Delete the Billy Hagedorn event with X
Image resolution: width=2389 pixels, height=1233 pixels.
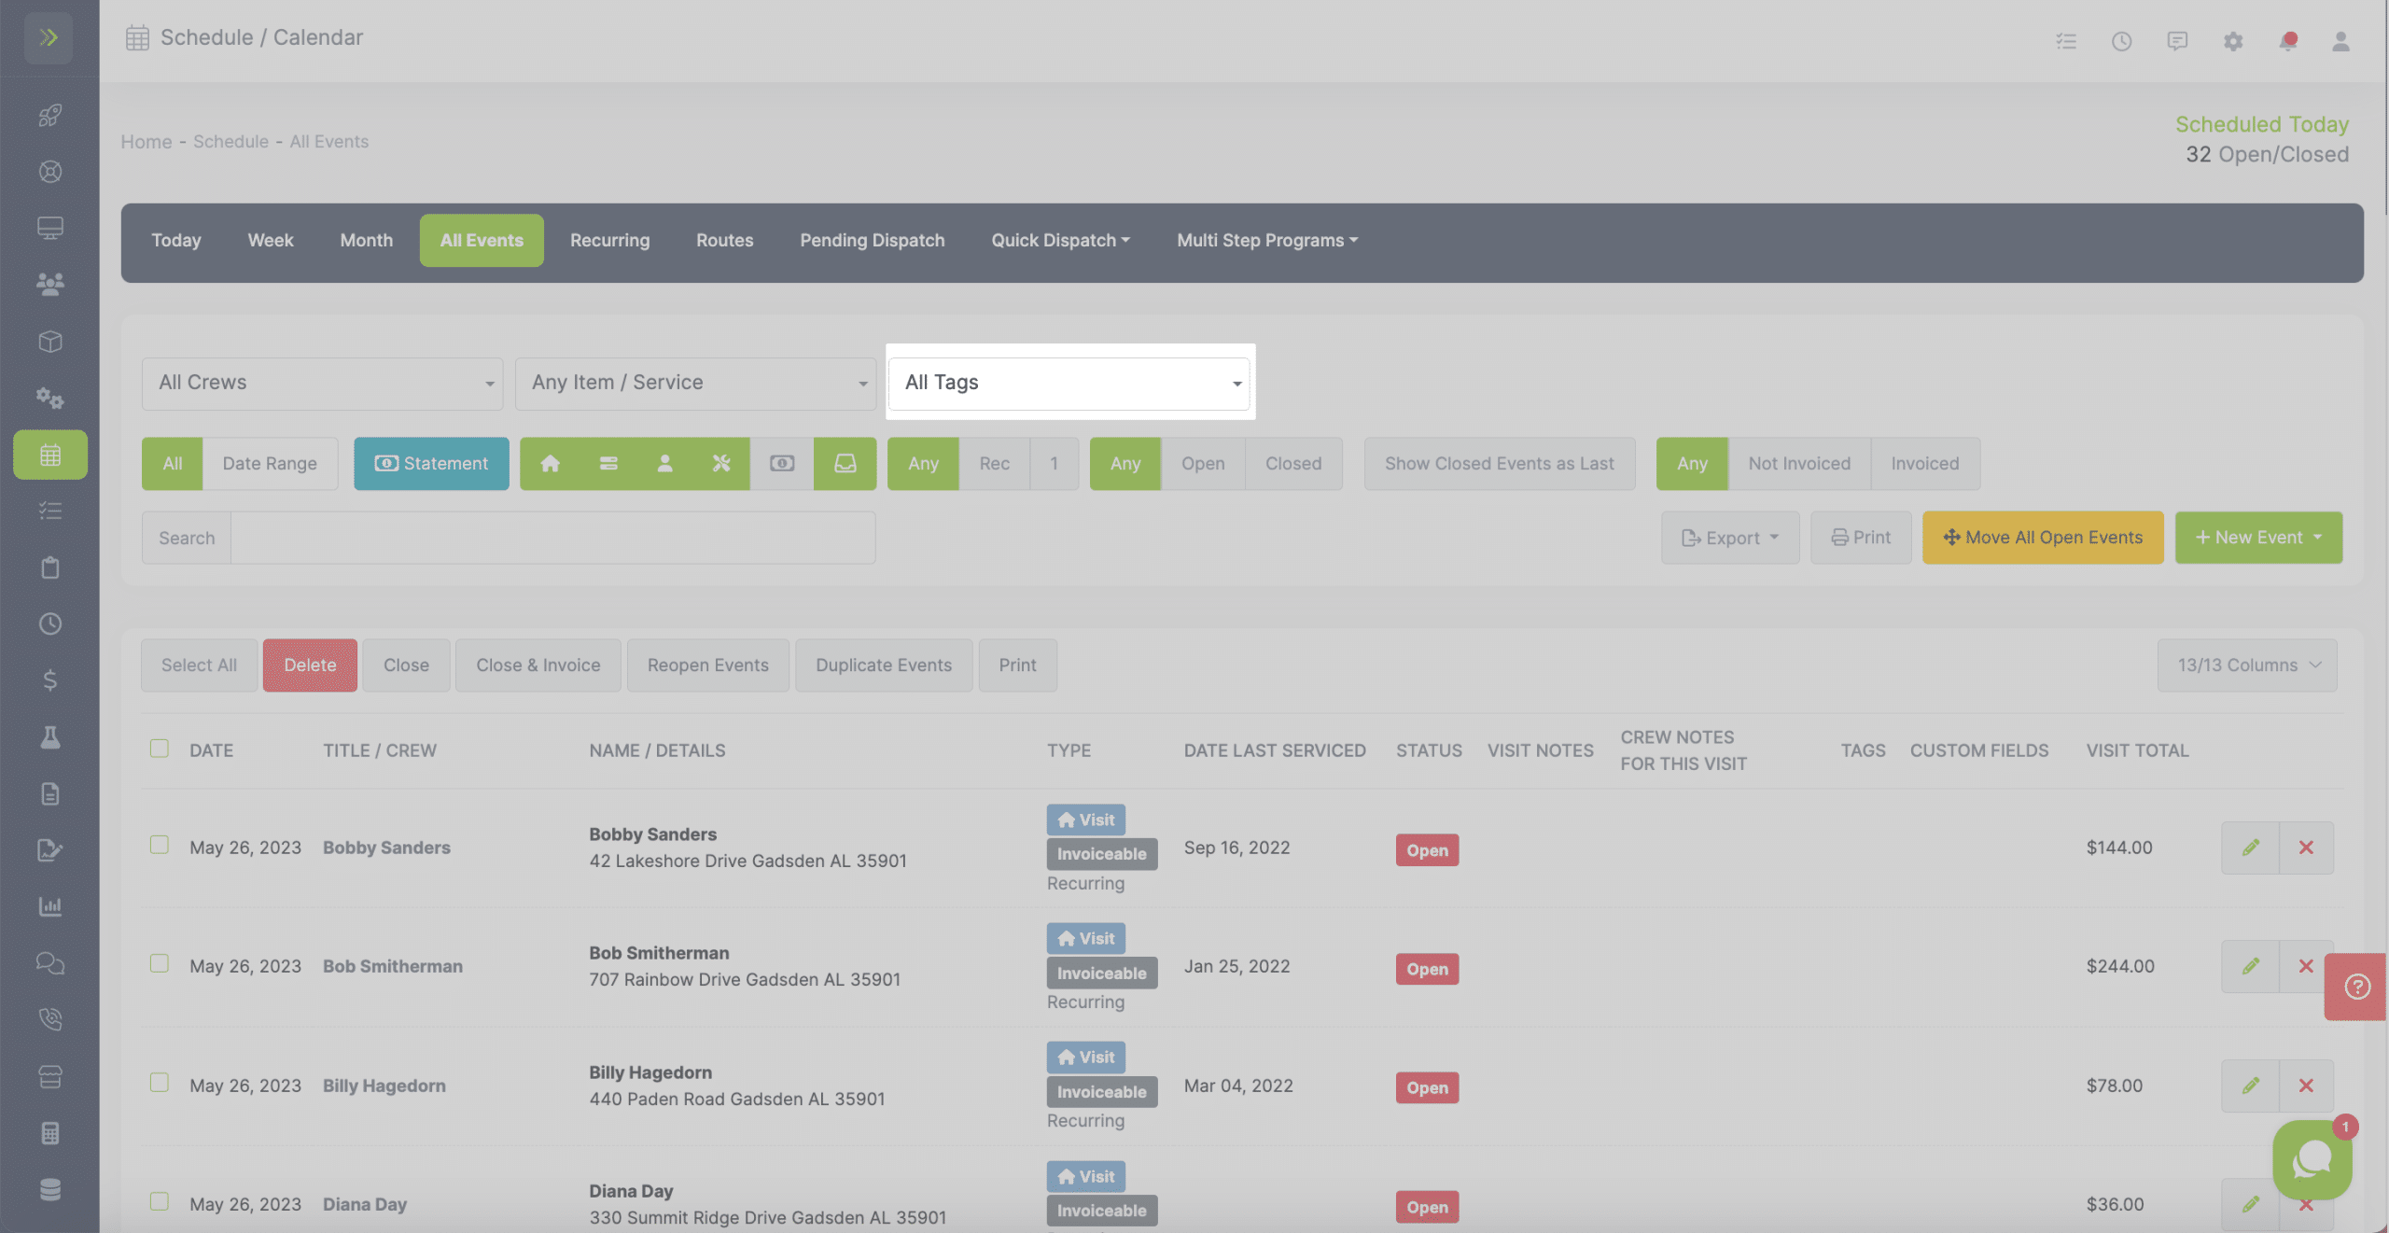(2306, 1086)
